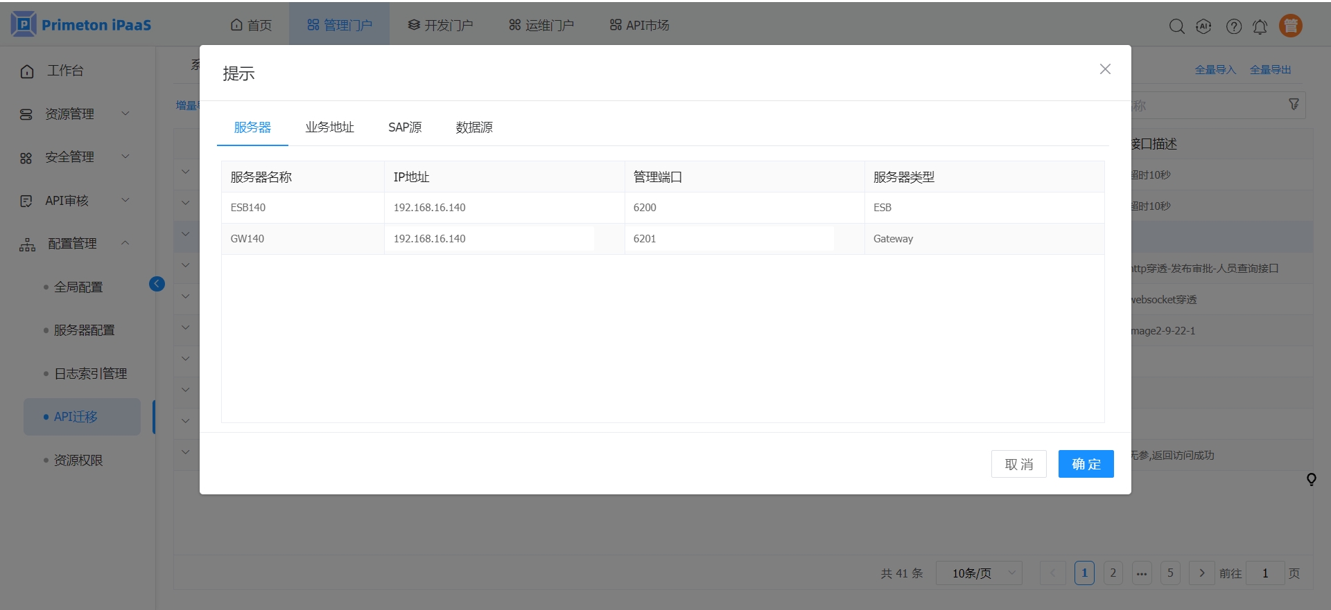The image size is (1331, 610).
Task: Click the page jump input field
Action: (x=1264, y=573)
